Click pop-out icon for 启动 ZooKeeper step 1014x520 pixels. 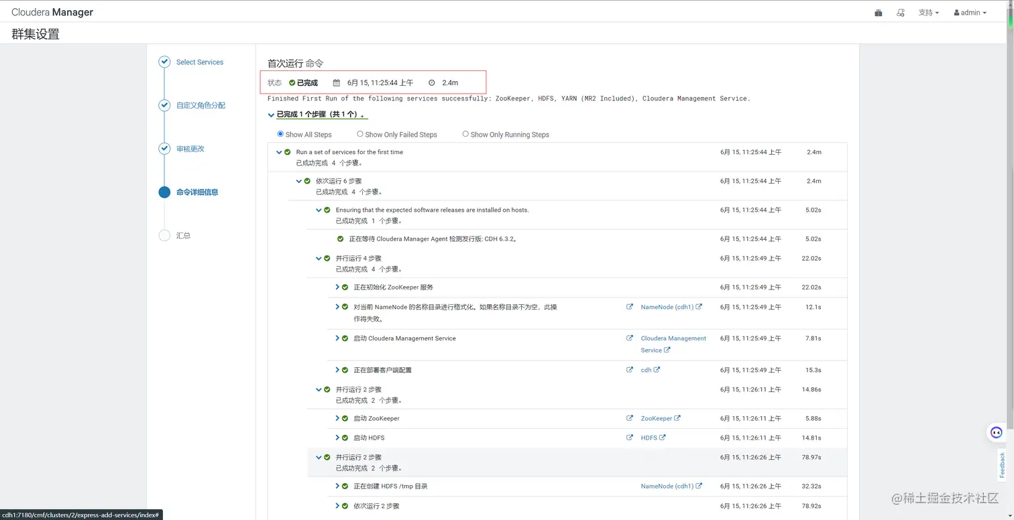pos(630,418)
